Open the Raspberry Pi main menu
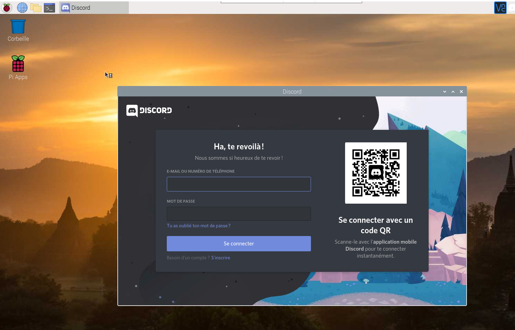Screen dimensions: 515x330 7,7
